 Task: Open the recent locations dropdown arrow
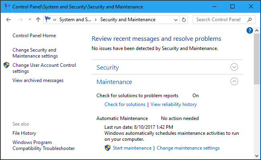29,20
